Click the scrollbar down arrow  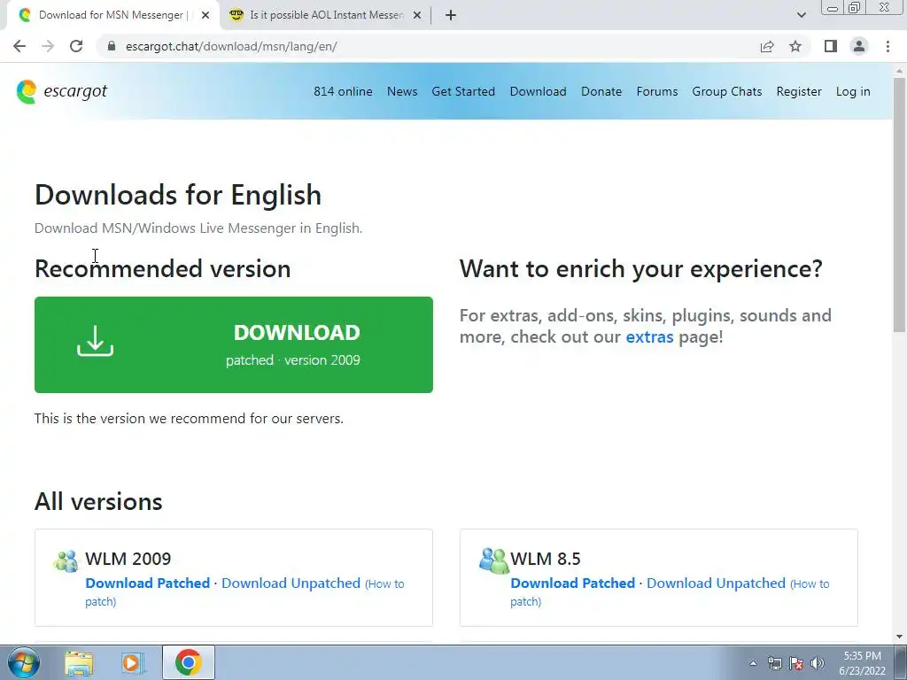(x=900, y=637)
